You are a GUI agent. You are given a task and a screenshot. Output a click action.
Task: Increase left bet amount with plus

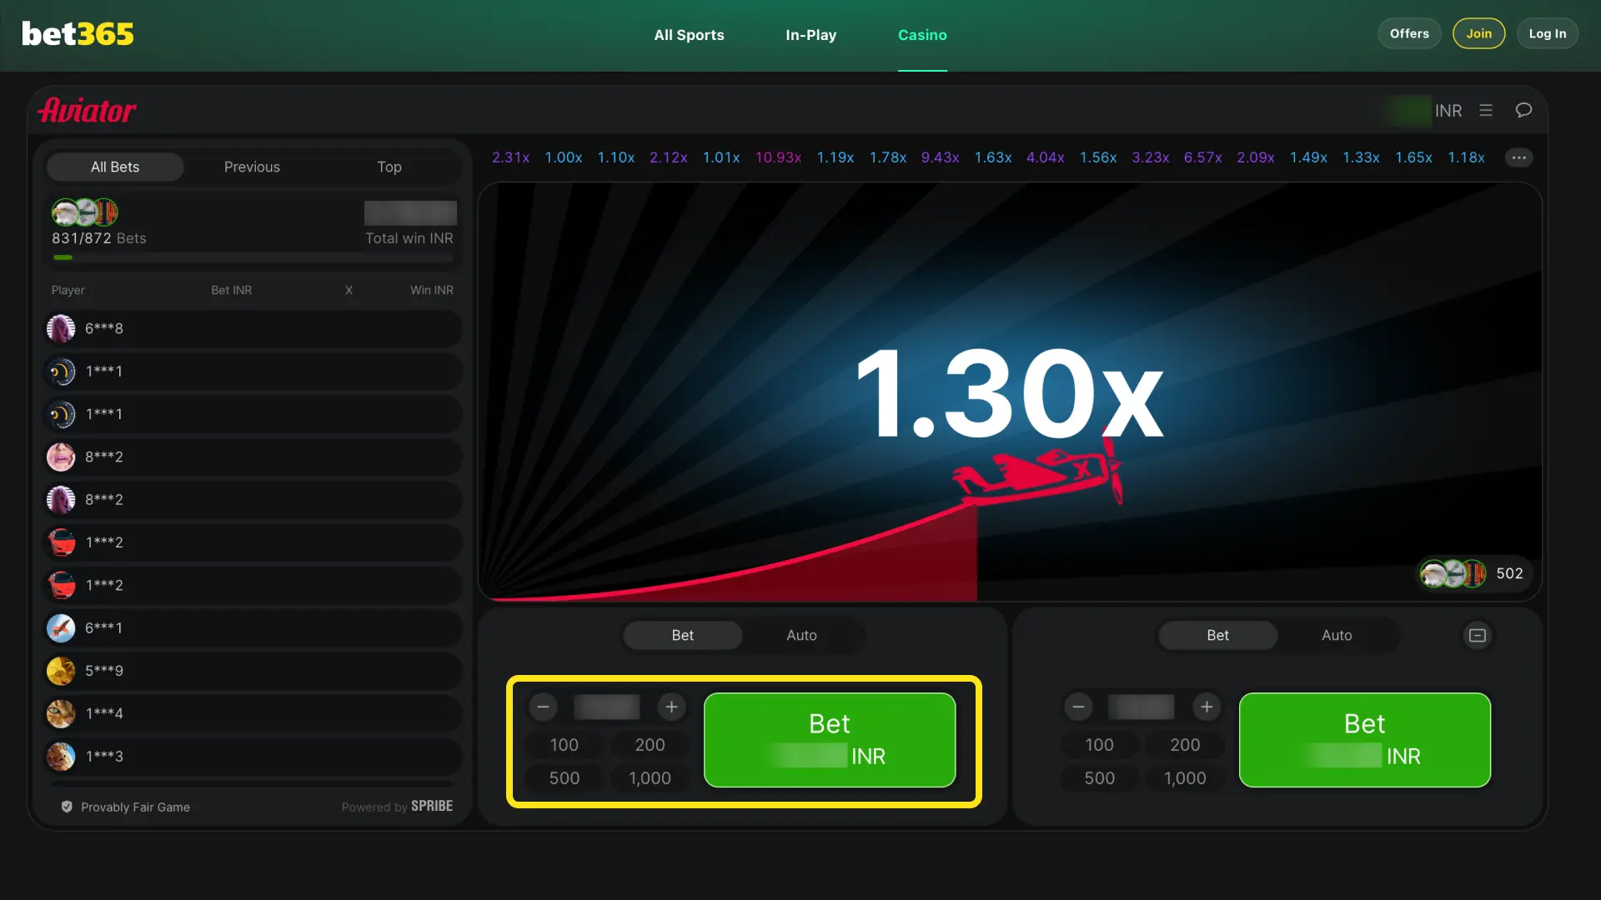tap(671, 707)
